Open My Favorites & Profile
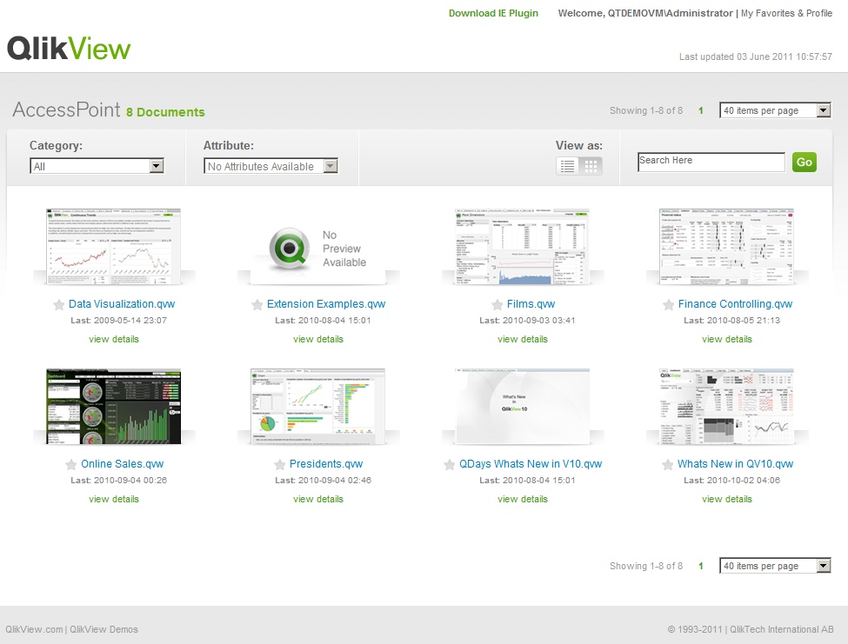 click(786, 13)
